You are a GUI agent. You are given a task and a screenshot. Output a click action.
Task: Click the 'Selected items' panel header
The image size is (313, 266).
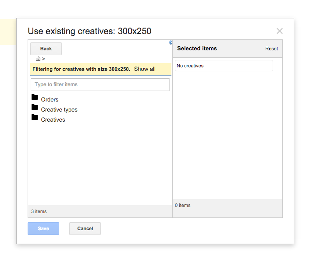coord(197,49)
